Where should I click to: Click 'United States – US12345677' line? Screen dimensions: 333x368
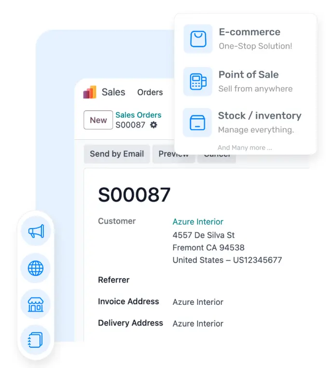[227, 260]
